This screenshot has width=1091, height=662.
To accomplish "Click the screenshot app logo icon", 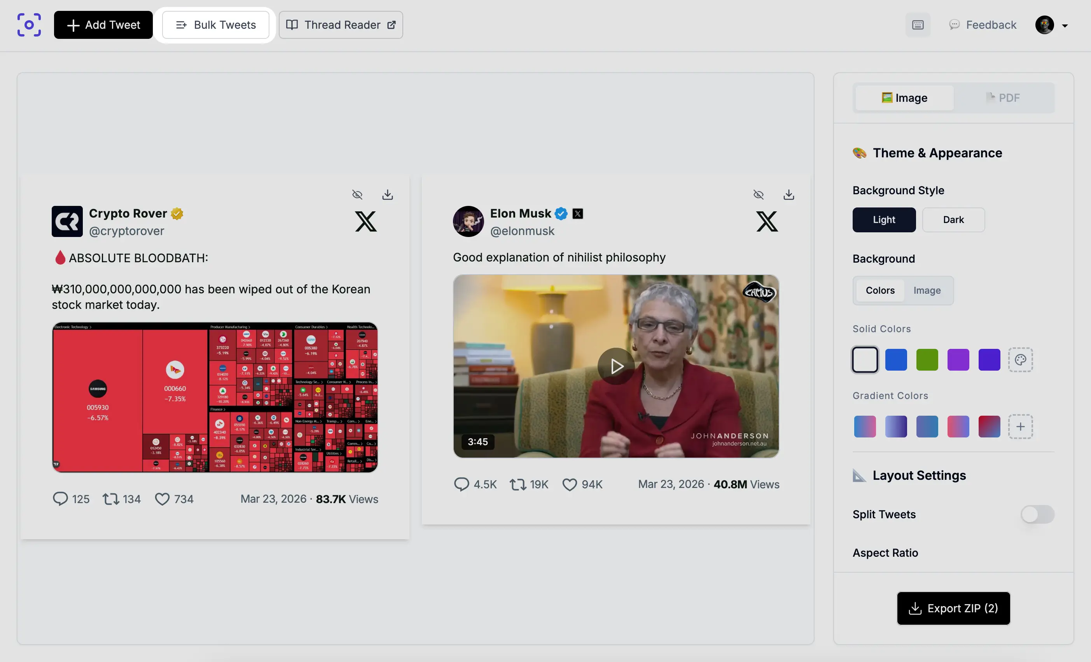I will 29,25.
